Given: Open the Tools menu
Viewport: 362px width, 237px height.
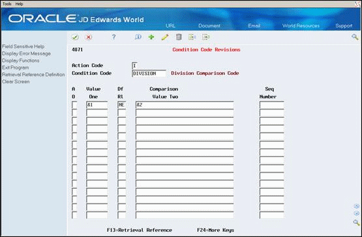Looking at the screenshot, I should (x=7, y=4).
